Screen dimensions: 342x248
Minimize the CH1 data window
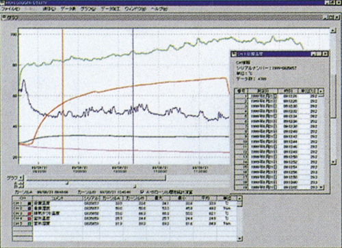point(314,54)
